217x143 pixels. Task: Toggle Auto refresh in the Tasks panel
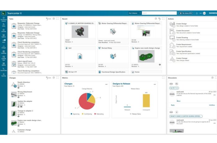pos(48,19)
